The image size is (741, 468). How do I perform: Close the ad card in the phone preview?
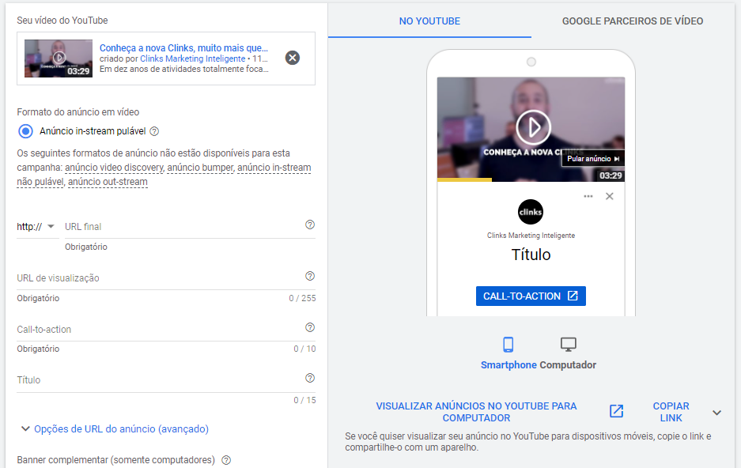point(610,196)
